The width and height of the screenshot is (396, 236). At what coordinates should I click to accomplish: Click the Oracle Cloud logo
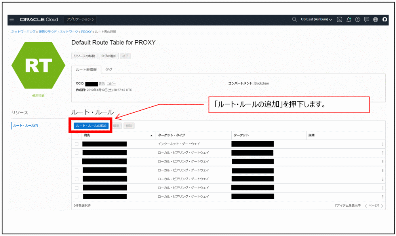click(39, 19)
